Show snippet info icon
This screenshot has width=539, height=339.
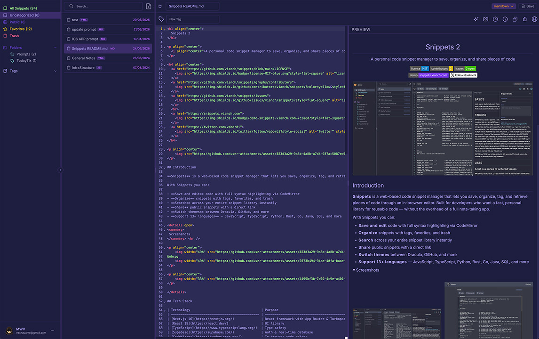(x=505, y=19)
